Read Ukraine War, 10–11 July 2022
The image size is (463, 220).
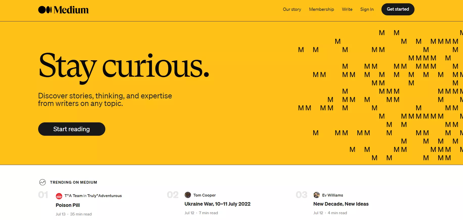click(217, 204)
